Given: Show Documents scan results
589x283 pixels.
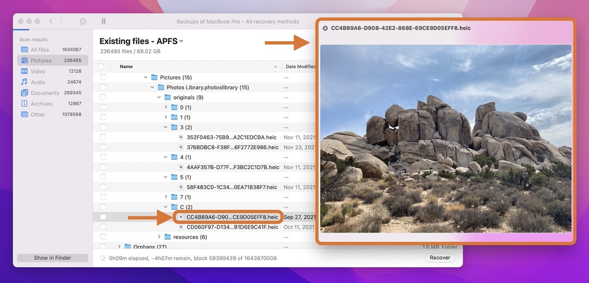Looking at the screenshot, I should pyautogui.click(x=52, y=93).
